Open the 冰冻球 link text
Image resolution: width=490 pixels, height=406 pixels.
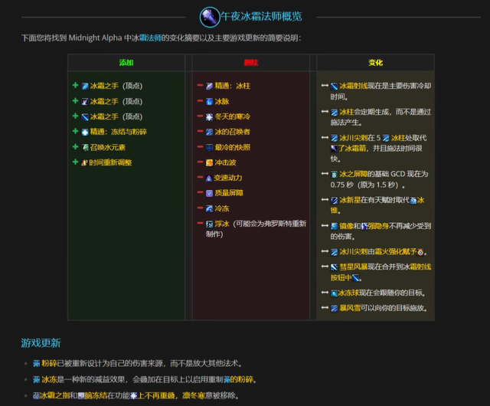coord(348,293)
